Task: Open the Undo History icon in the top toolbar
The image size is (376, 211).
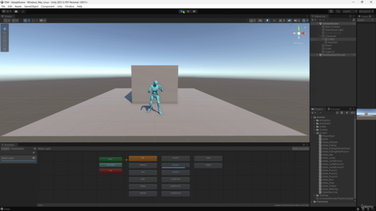Action: 331,11
